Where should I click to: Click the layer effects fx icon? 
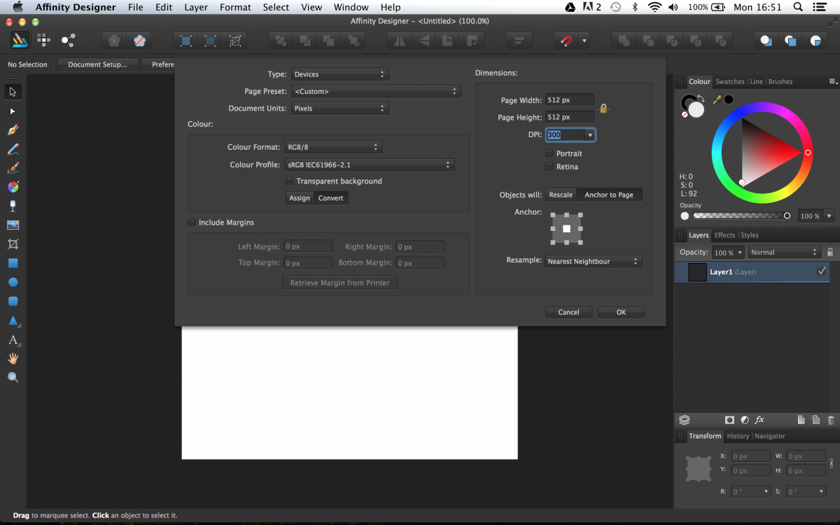(759, 420)
